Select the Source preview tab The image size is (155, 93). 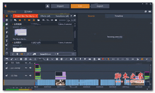pyautogui.click(x=91, y=16)
